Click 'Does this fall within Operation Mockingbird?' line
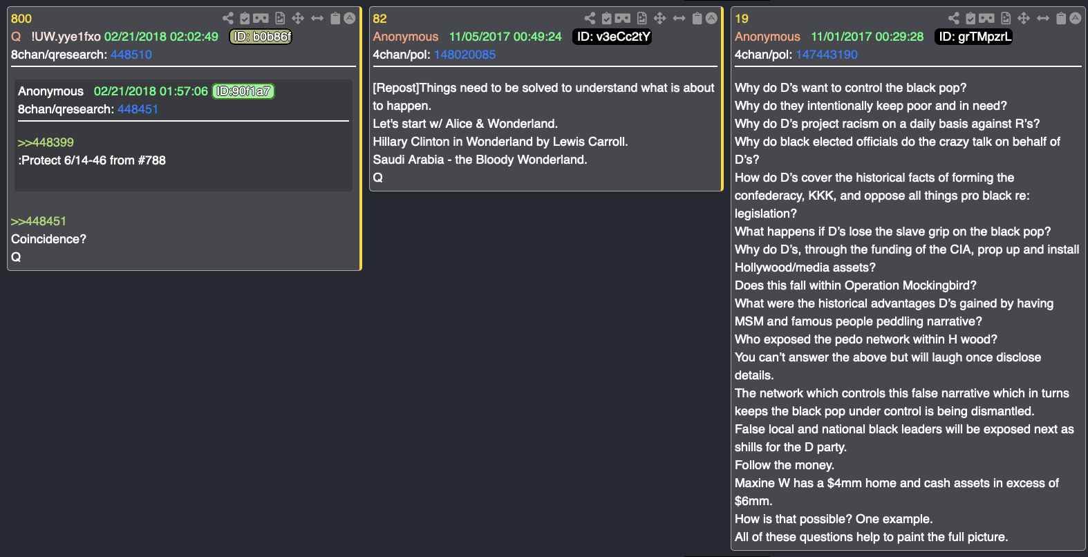1088x557 pixels. pyautogui.click(x=856, y=285)
